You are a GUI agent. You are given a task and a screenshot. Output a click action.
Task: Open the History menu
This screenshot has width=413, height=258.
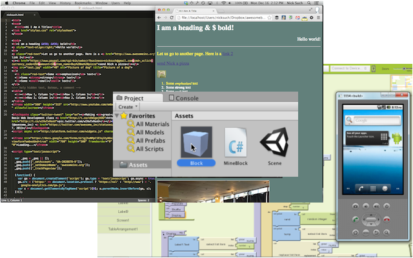click(65, 3)
